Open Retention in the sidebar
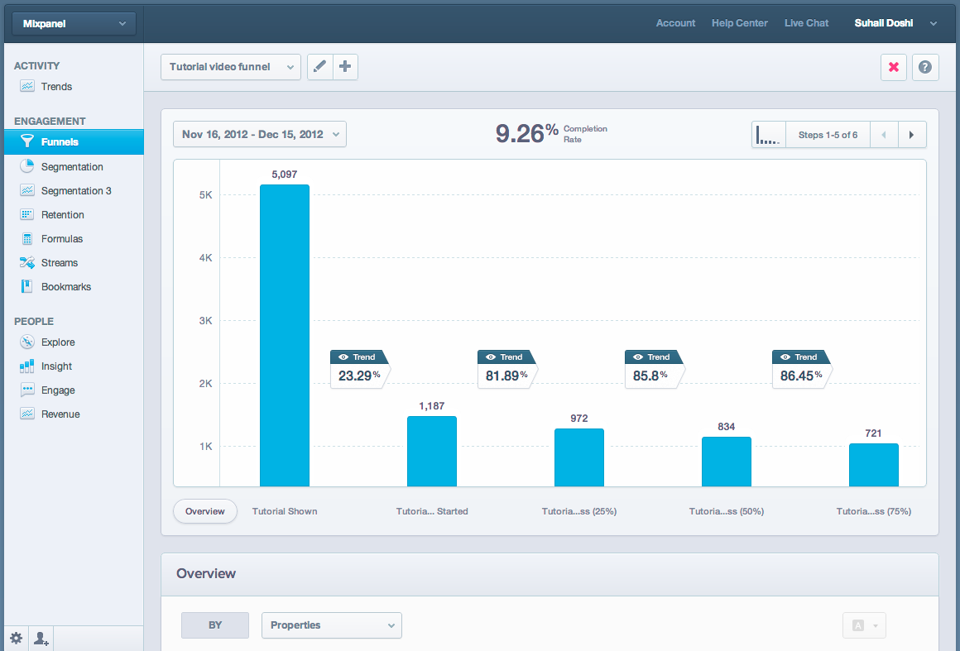 [63, 215]
